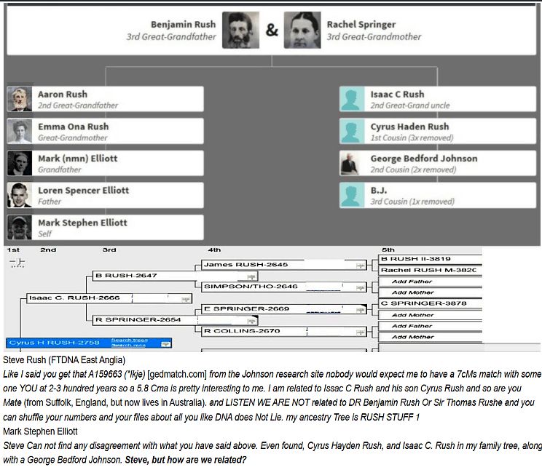This screenshot has width=542, height=470.
Task: Open Loren Spencer Elliott's photo icon
Action: [20, 195]
